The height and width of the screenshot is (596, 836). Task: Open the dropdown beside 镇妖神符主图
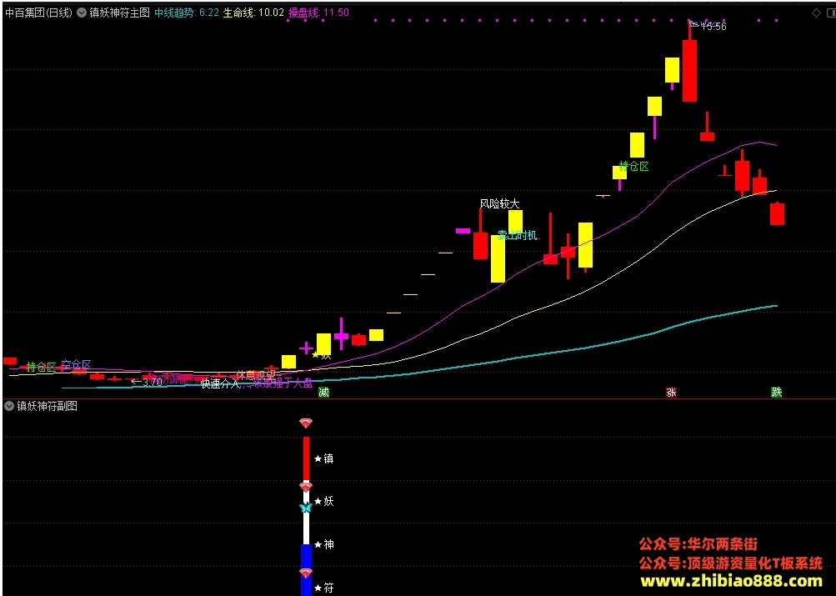point(82,13)
